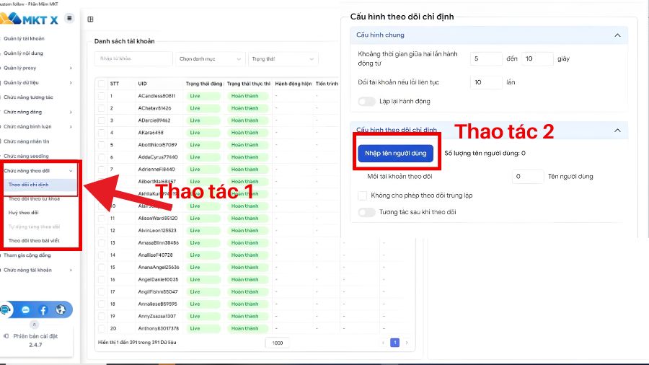Click the minimum delay field showing 5

[x=486, y=58]
